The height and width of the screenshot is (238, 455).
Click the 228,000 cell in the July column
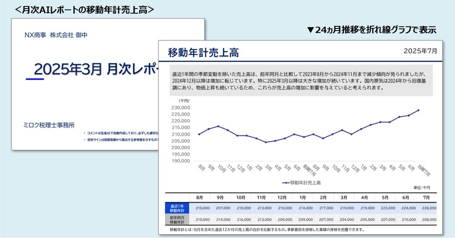pos(429,208)
